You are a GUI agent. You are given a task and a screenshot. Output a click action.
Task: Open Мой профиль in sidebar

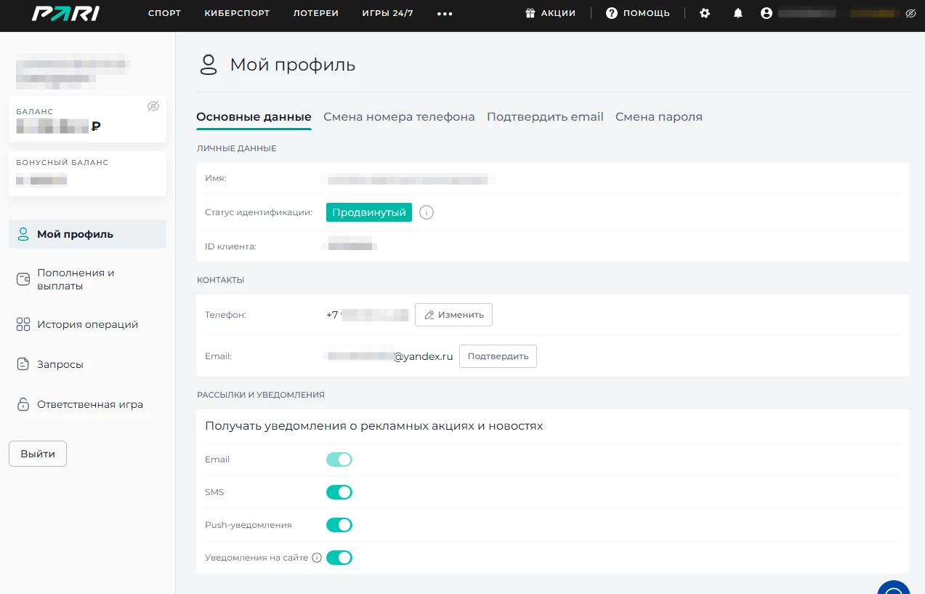coord(87,234)
